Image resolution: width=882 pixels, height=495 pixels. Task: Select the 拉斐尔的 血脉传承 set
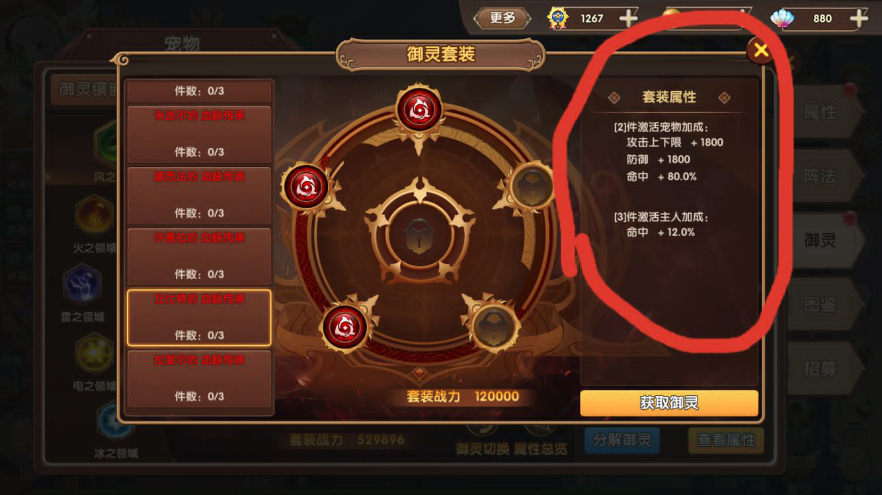[199, 379]
